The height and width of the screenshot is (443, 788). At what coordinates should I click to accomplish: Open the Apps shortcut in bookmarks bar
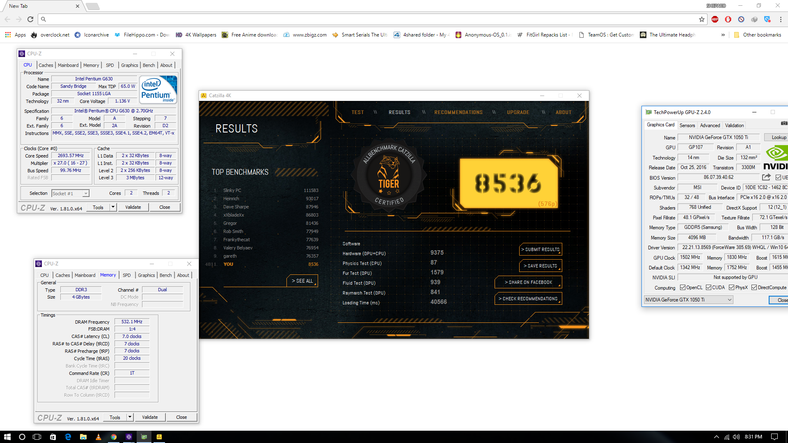point(16,35)
